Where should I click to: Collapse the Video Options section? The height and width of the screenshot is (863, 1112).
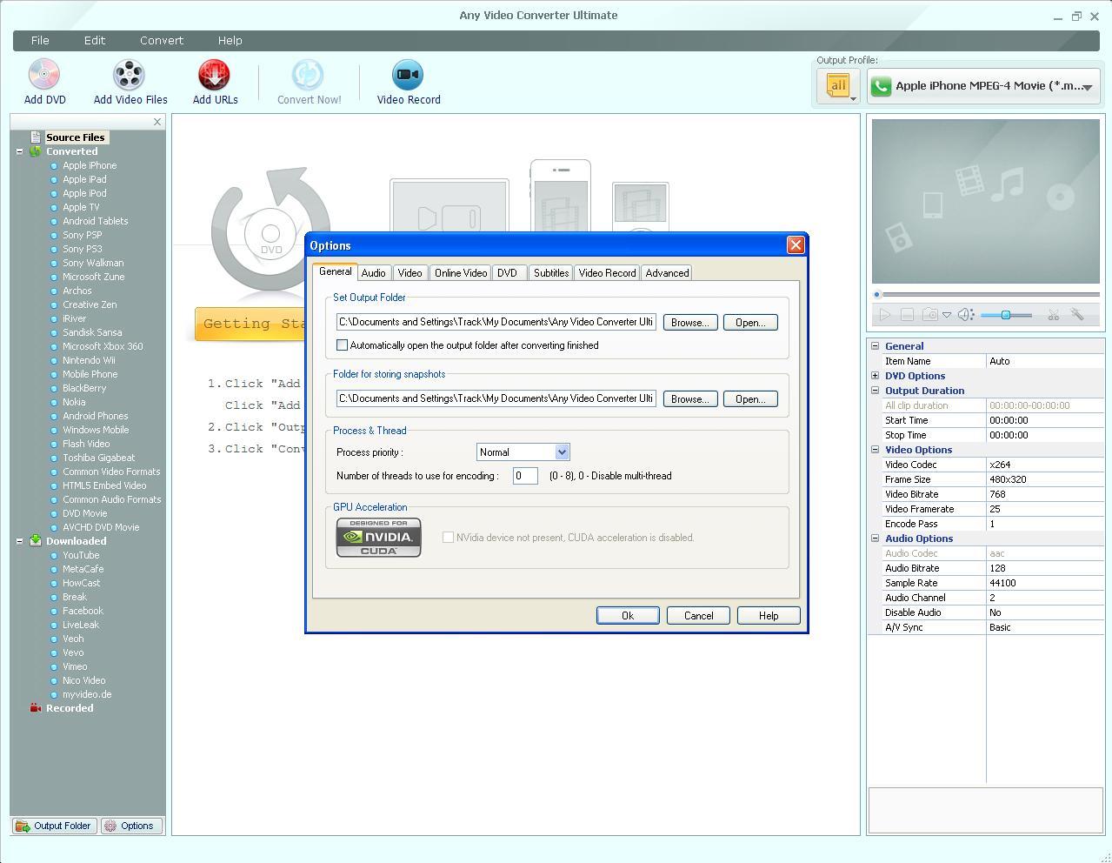(x=876, y=450)
